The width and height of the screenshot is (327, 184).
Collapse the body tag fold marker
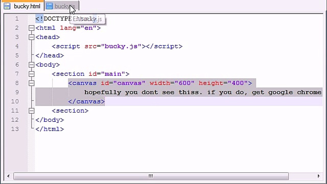coord(31,65)
